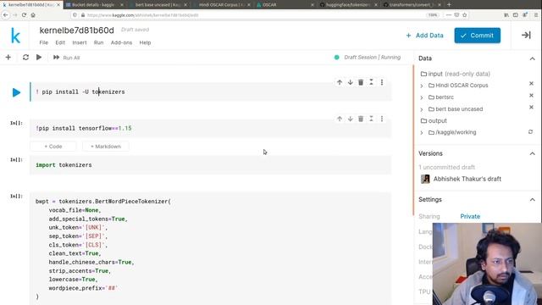Click the browser address bar URL
This screenshot has height=305, width=542.
pyautogui.click(x=143, y=15)
